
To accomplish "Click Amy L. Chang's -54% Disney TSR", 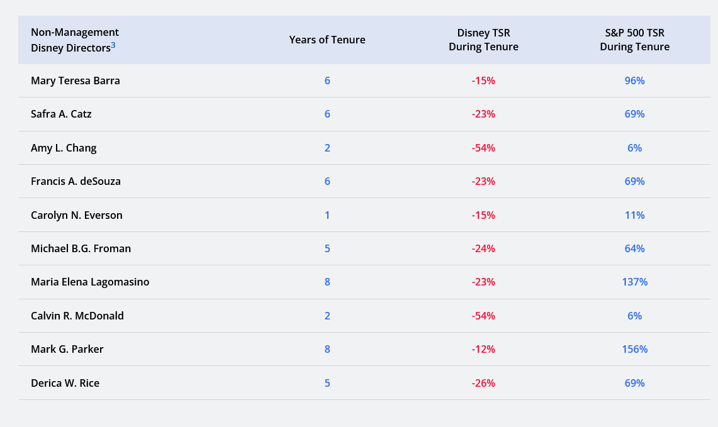I will tap(483, 148).
